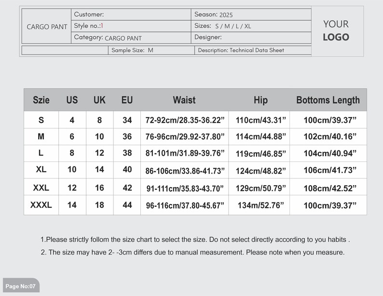Click the Hip column header

point(260,100)
